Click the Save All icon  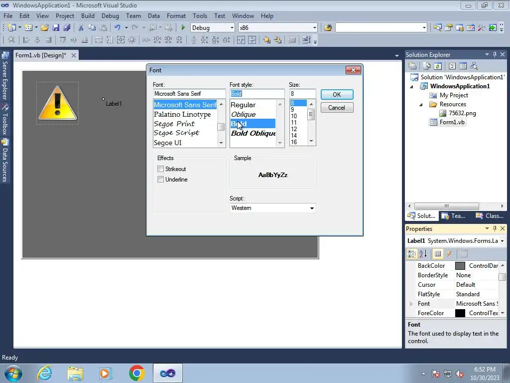coord(67,28)
